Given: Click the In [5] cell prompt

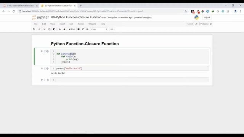Looking at the screenshot, I should pyautogui.click(x=45, y=51).
